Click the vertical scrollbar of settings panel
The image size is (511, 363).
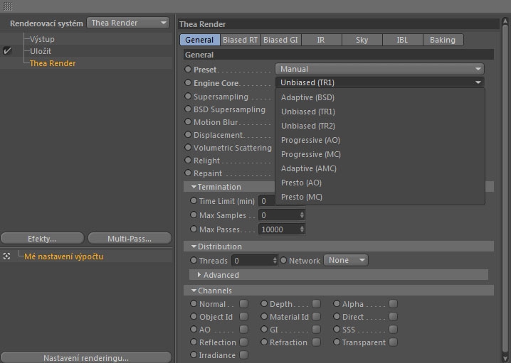(505, 189)
